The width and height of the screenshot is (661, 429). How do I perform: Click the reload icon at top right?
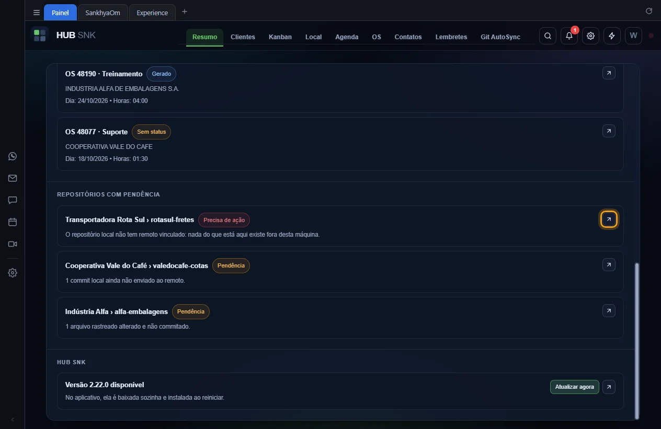pos(649,11)
